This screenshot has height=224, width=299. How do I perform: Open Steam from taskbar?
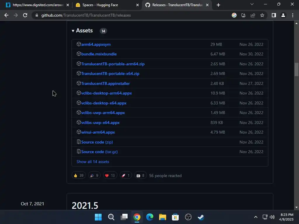point(201,217)
